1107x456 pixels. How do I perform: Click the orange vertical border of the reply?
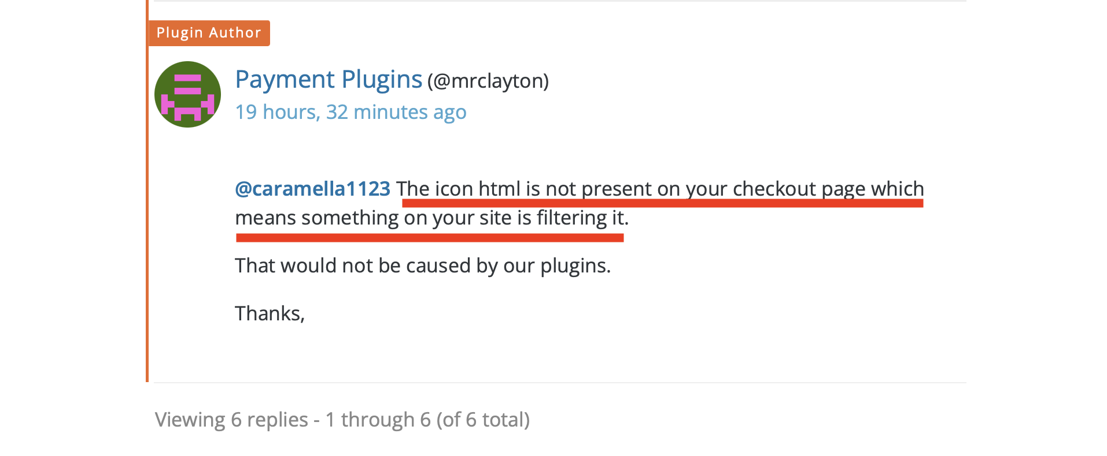147,190
